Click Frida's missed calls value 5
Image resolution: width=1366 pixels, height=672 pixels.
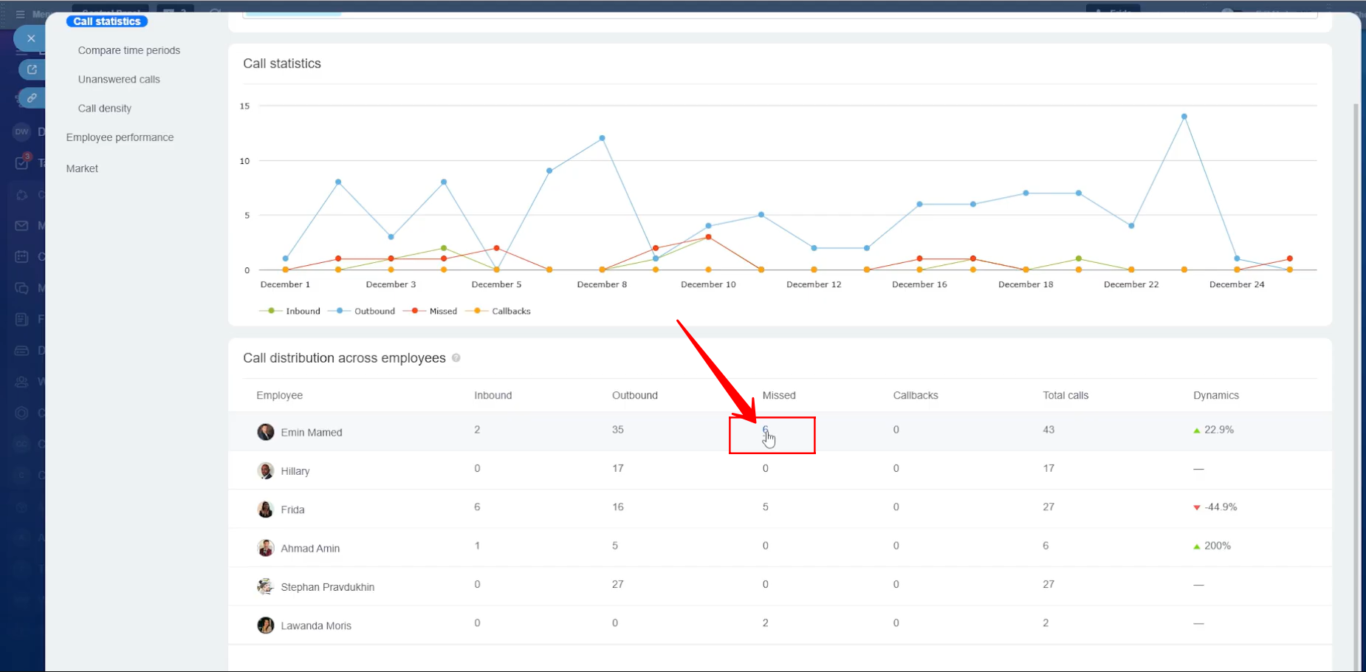tap(766, 507)
